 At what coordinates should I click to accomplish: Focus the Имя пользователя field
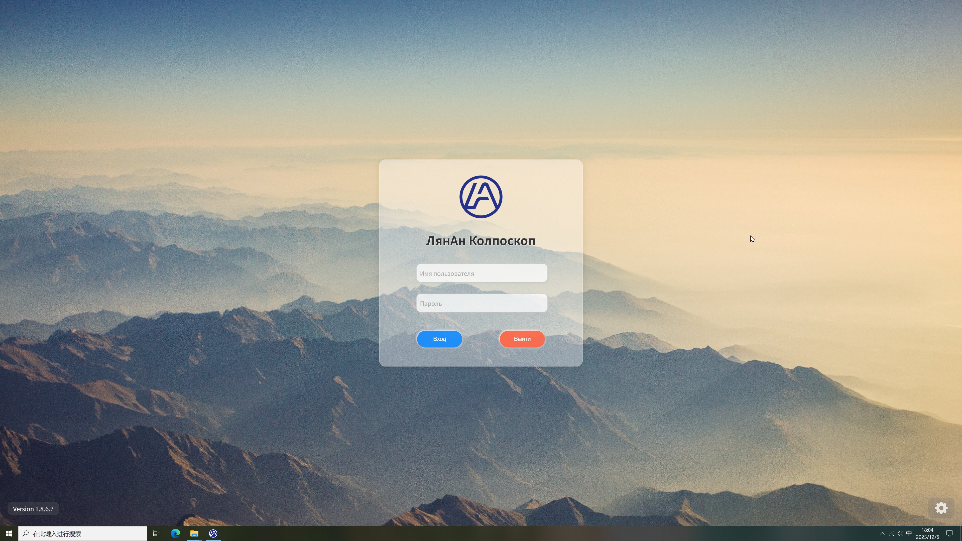(x=482, y=273)
